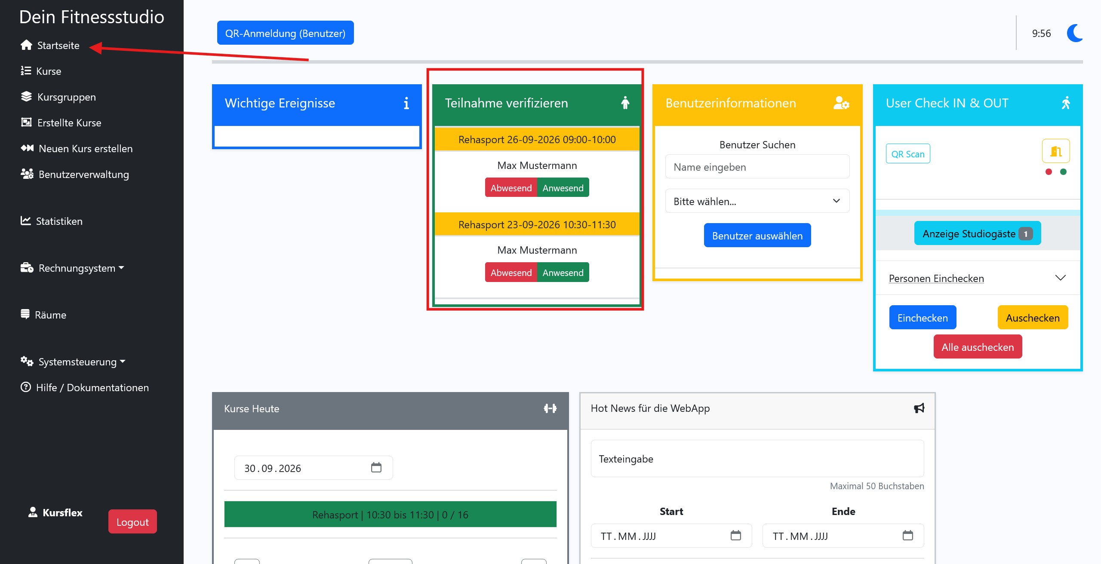Focus the Name eingeben search field
The width and height of the screenshot is (1101, 564).
click(x=757, y=166)
